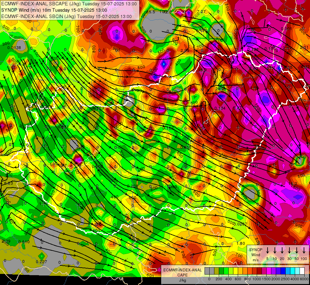Screen dimensions: 310x285
Task: Pick the sky blue CAPE legend swatch
Action: pyautogui.click(x=288, y=271)
